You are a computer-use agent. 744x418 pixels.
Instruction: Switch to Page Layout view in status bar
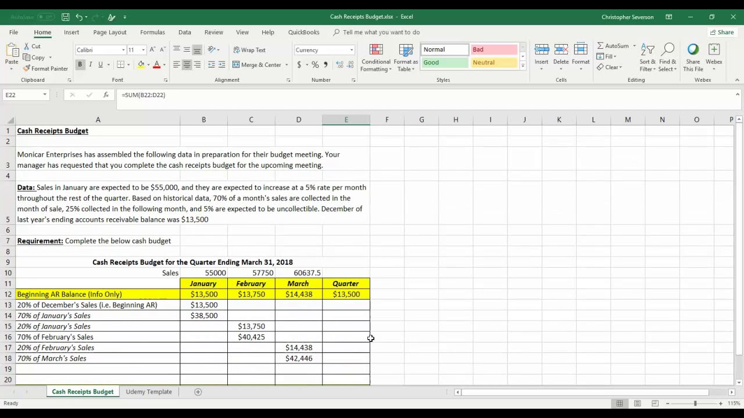pyautogui.click(x=637, y=403)
